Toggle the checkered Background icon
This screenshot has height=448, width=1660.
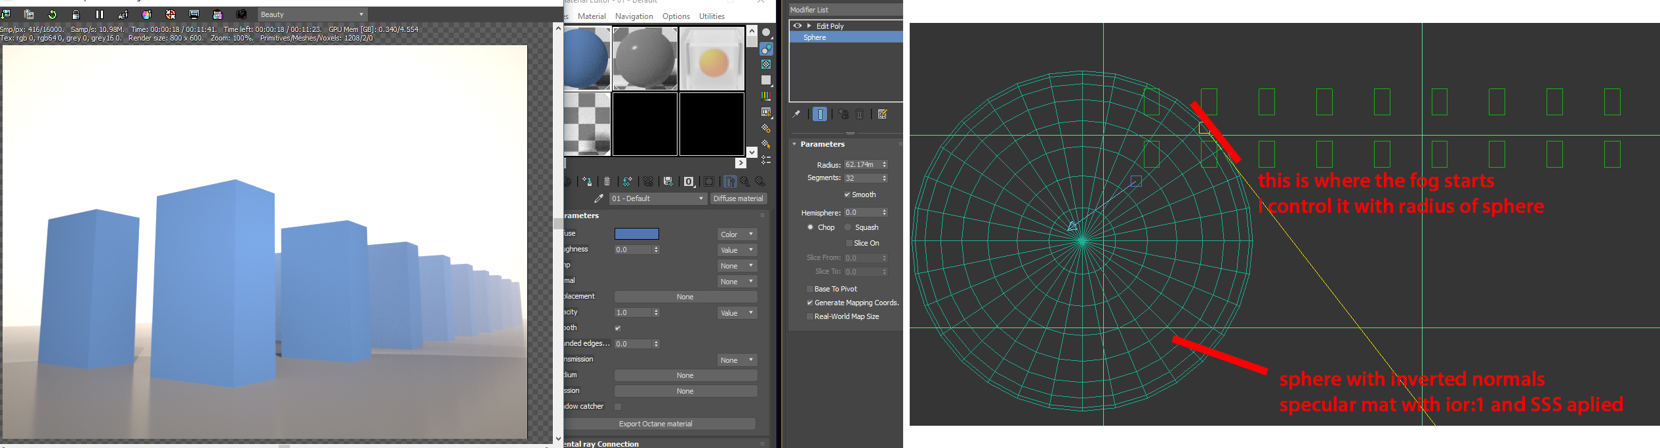[x=766, y=64]
